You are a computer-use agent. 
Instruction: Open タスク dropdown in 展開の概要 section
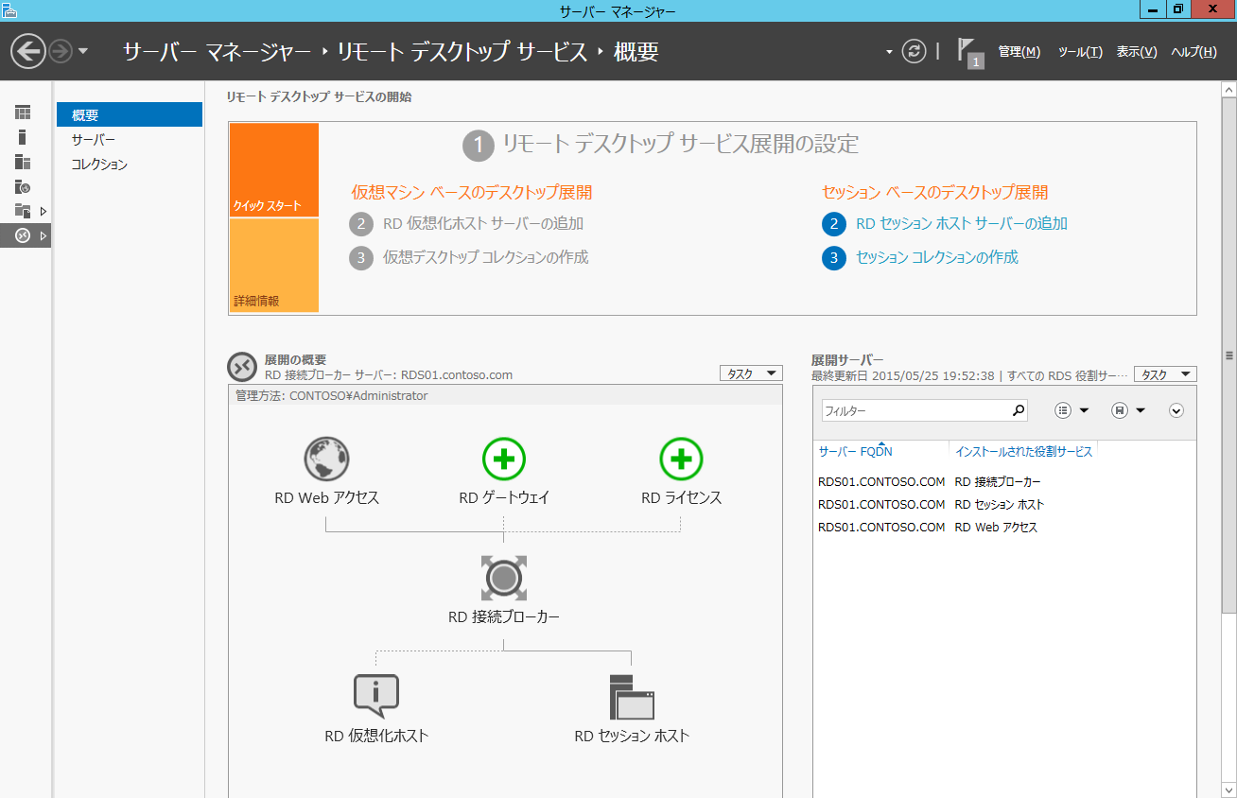751,374
